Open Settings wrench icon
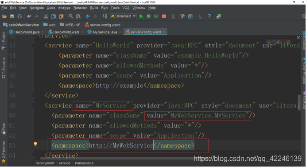Image resolution: width=306 pixels, height=167 pixels. pyautogui.click(x=182, y=16)
